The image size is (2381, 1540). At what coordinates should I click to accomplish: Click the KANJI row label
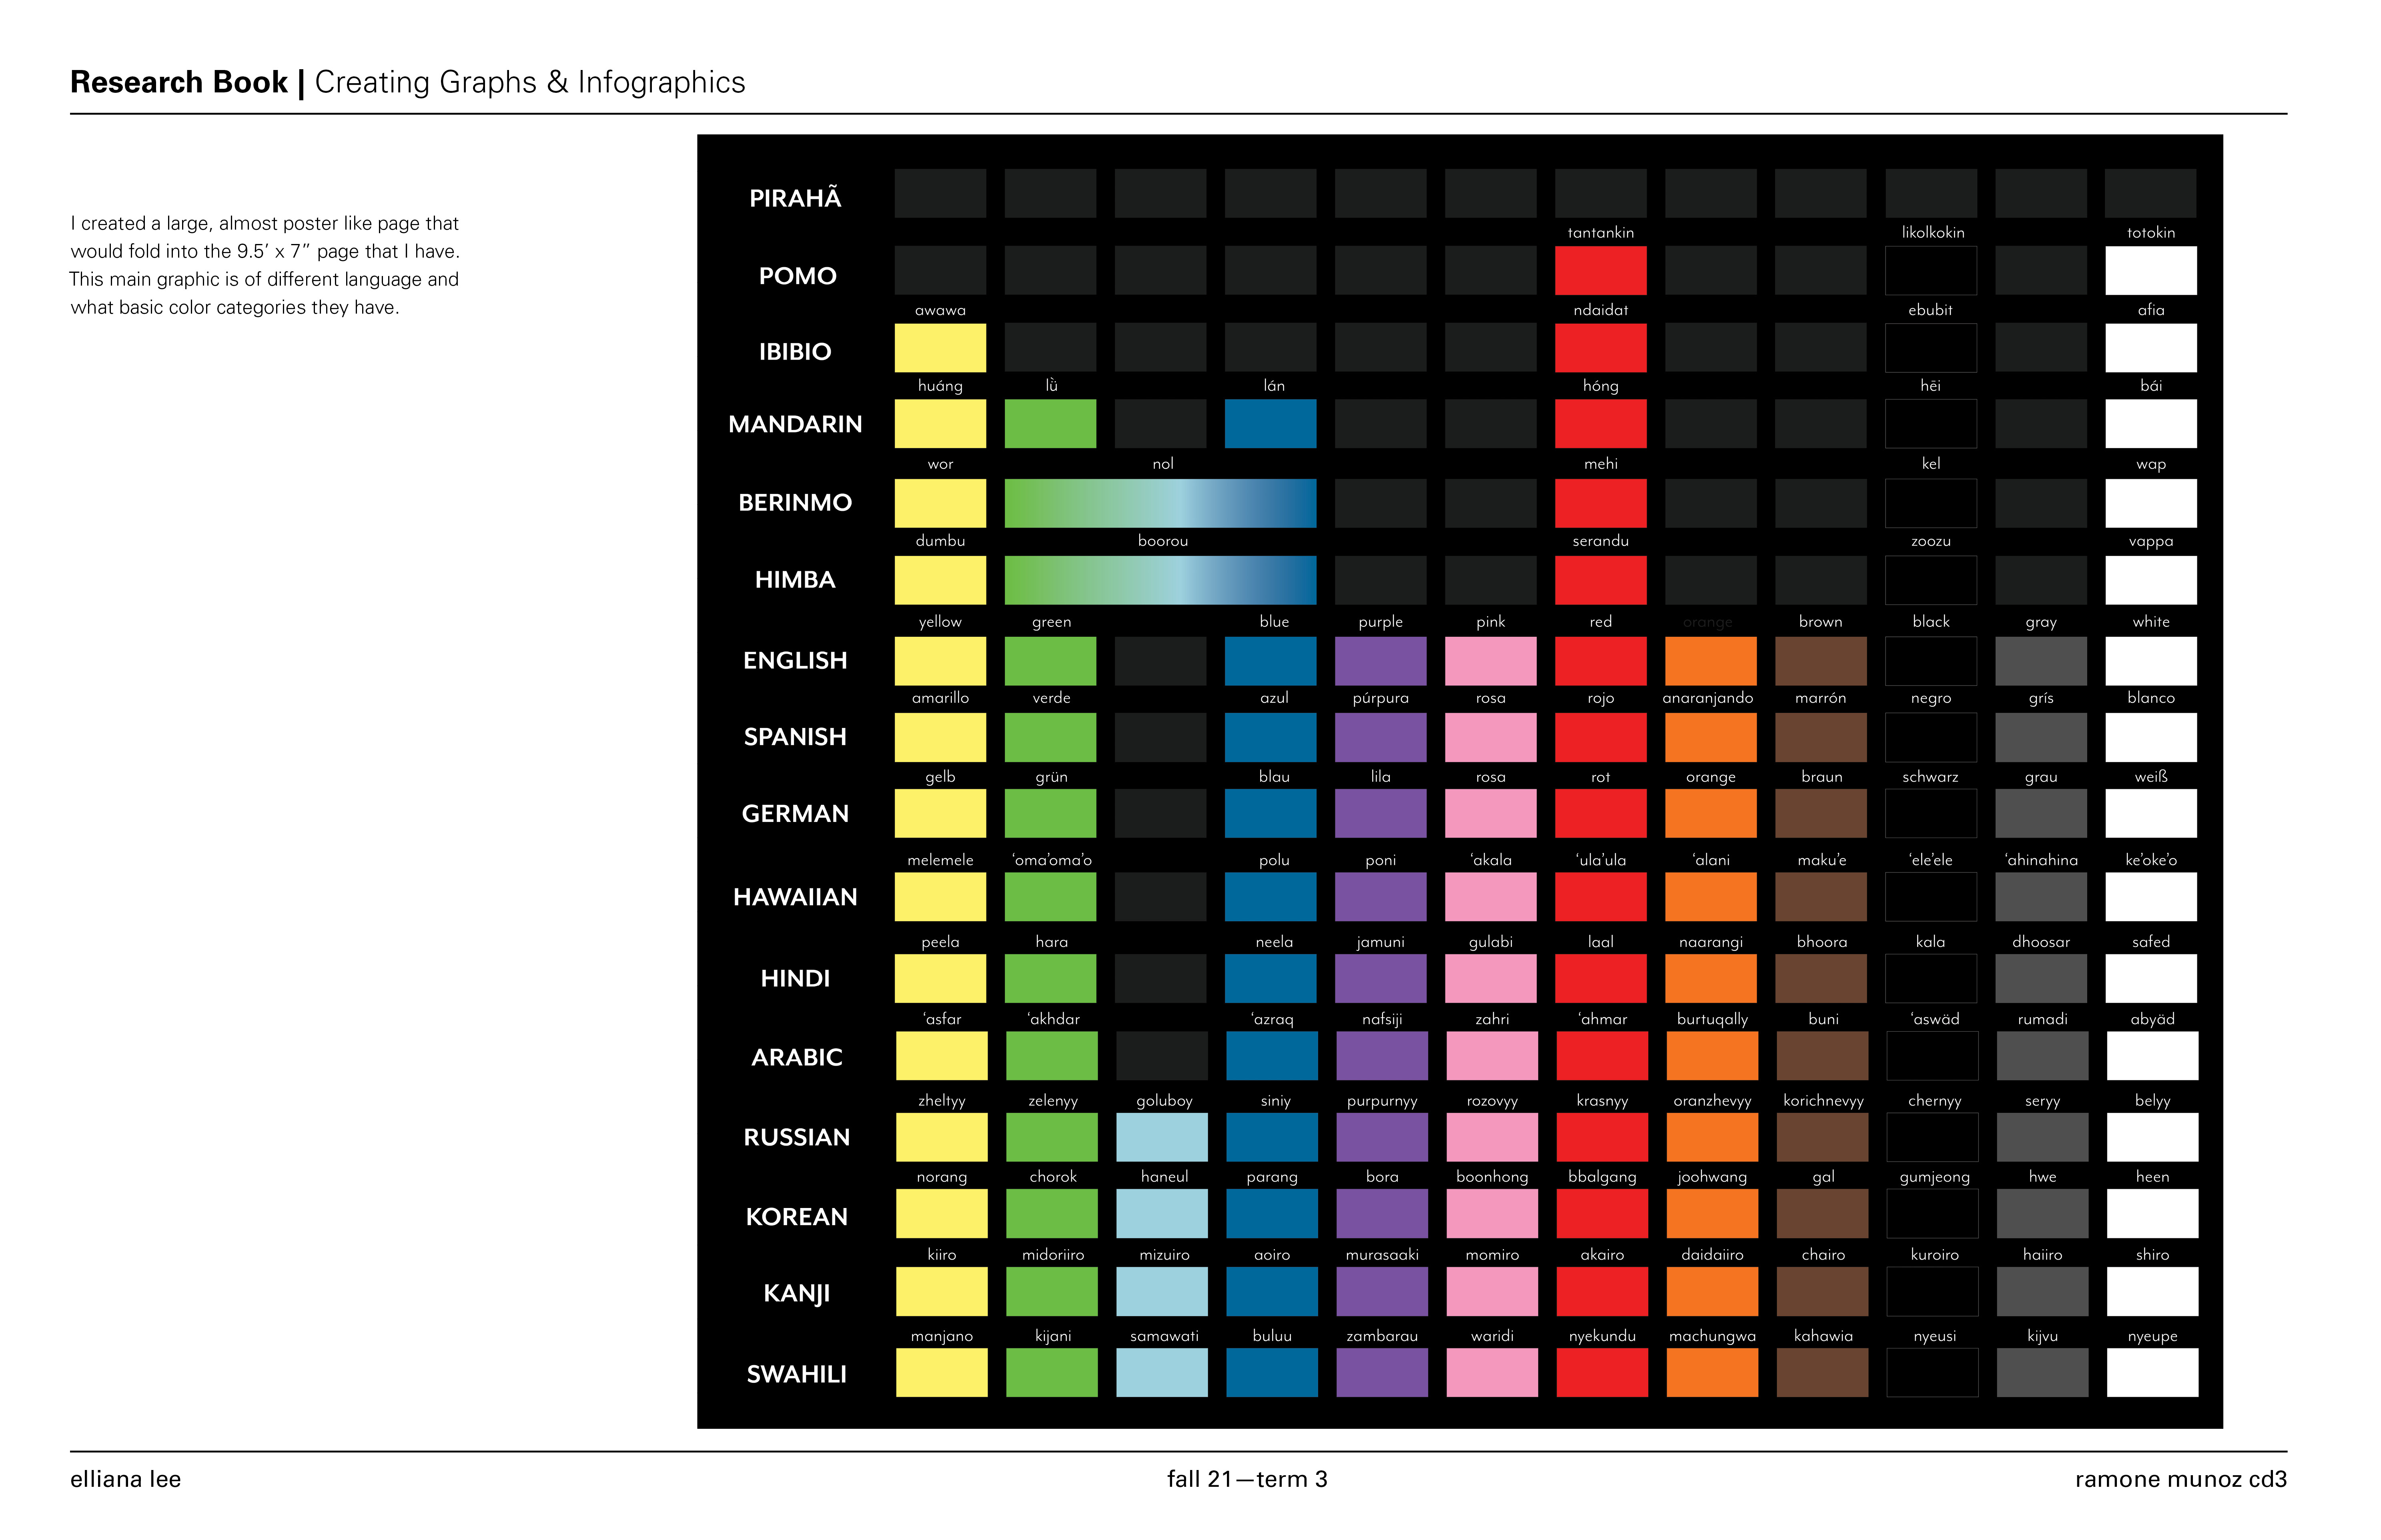coord(796,1293)
